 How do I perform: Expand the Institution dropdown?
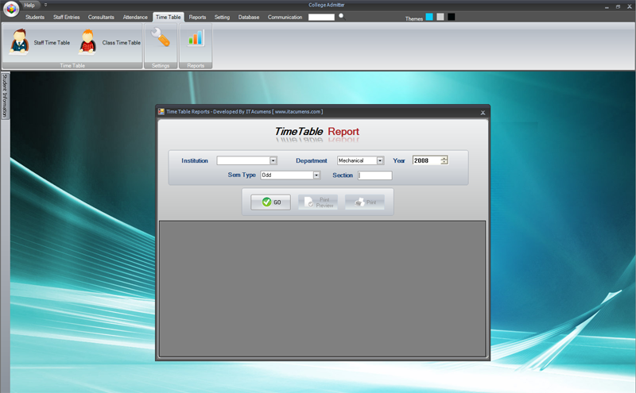click(x=273, y=161)
